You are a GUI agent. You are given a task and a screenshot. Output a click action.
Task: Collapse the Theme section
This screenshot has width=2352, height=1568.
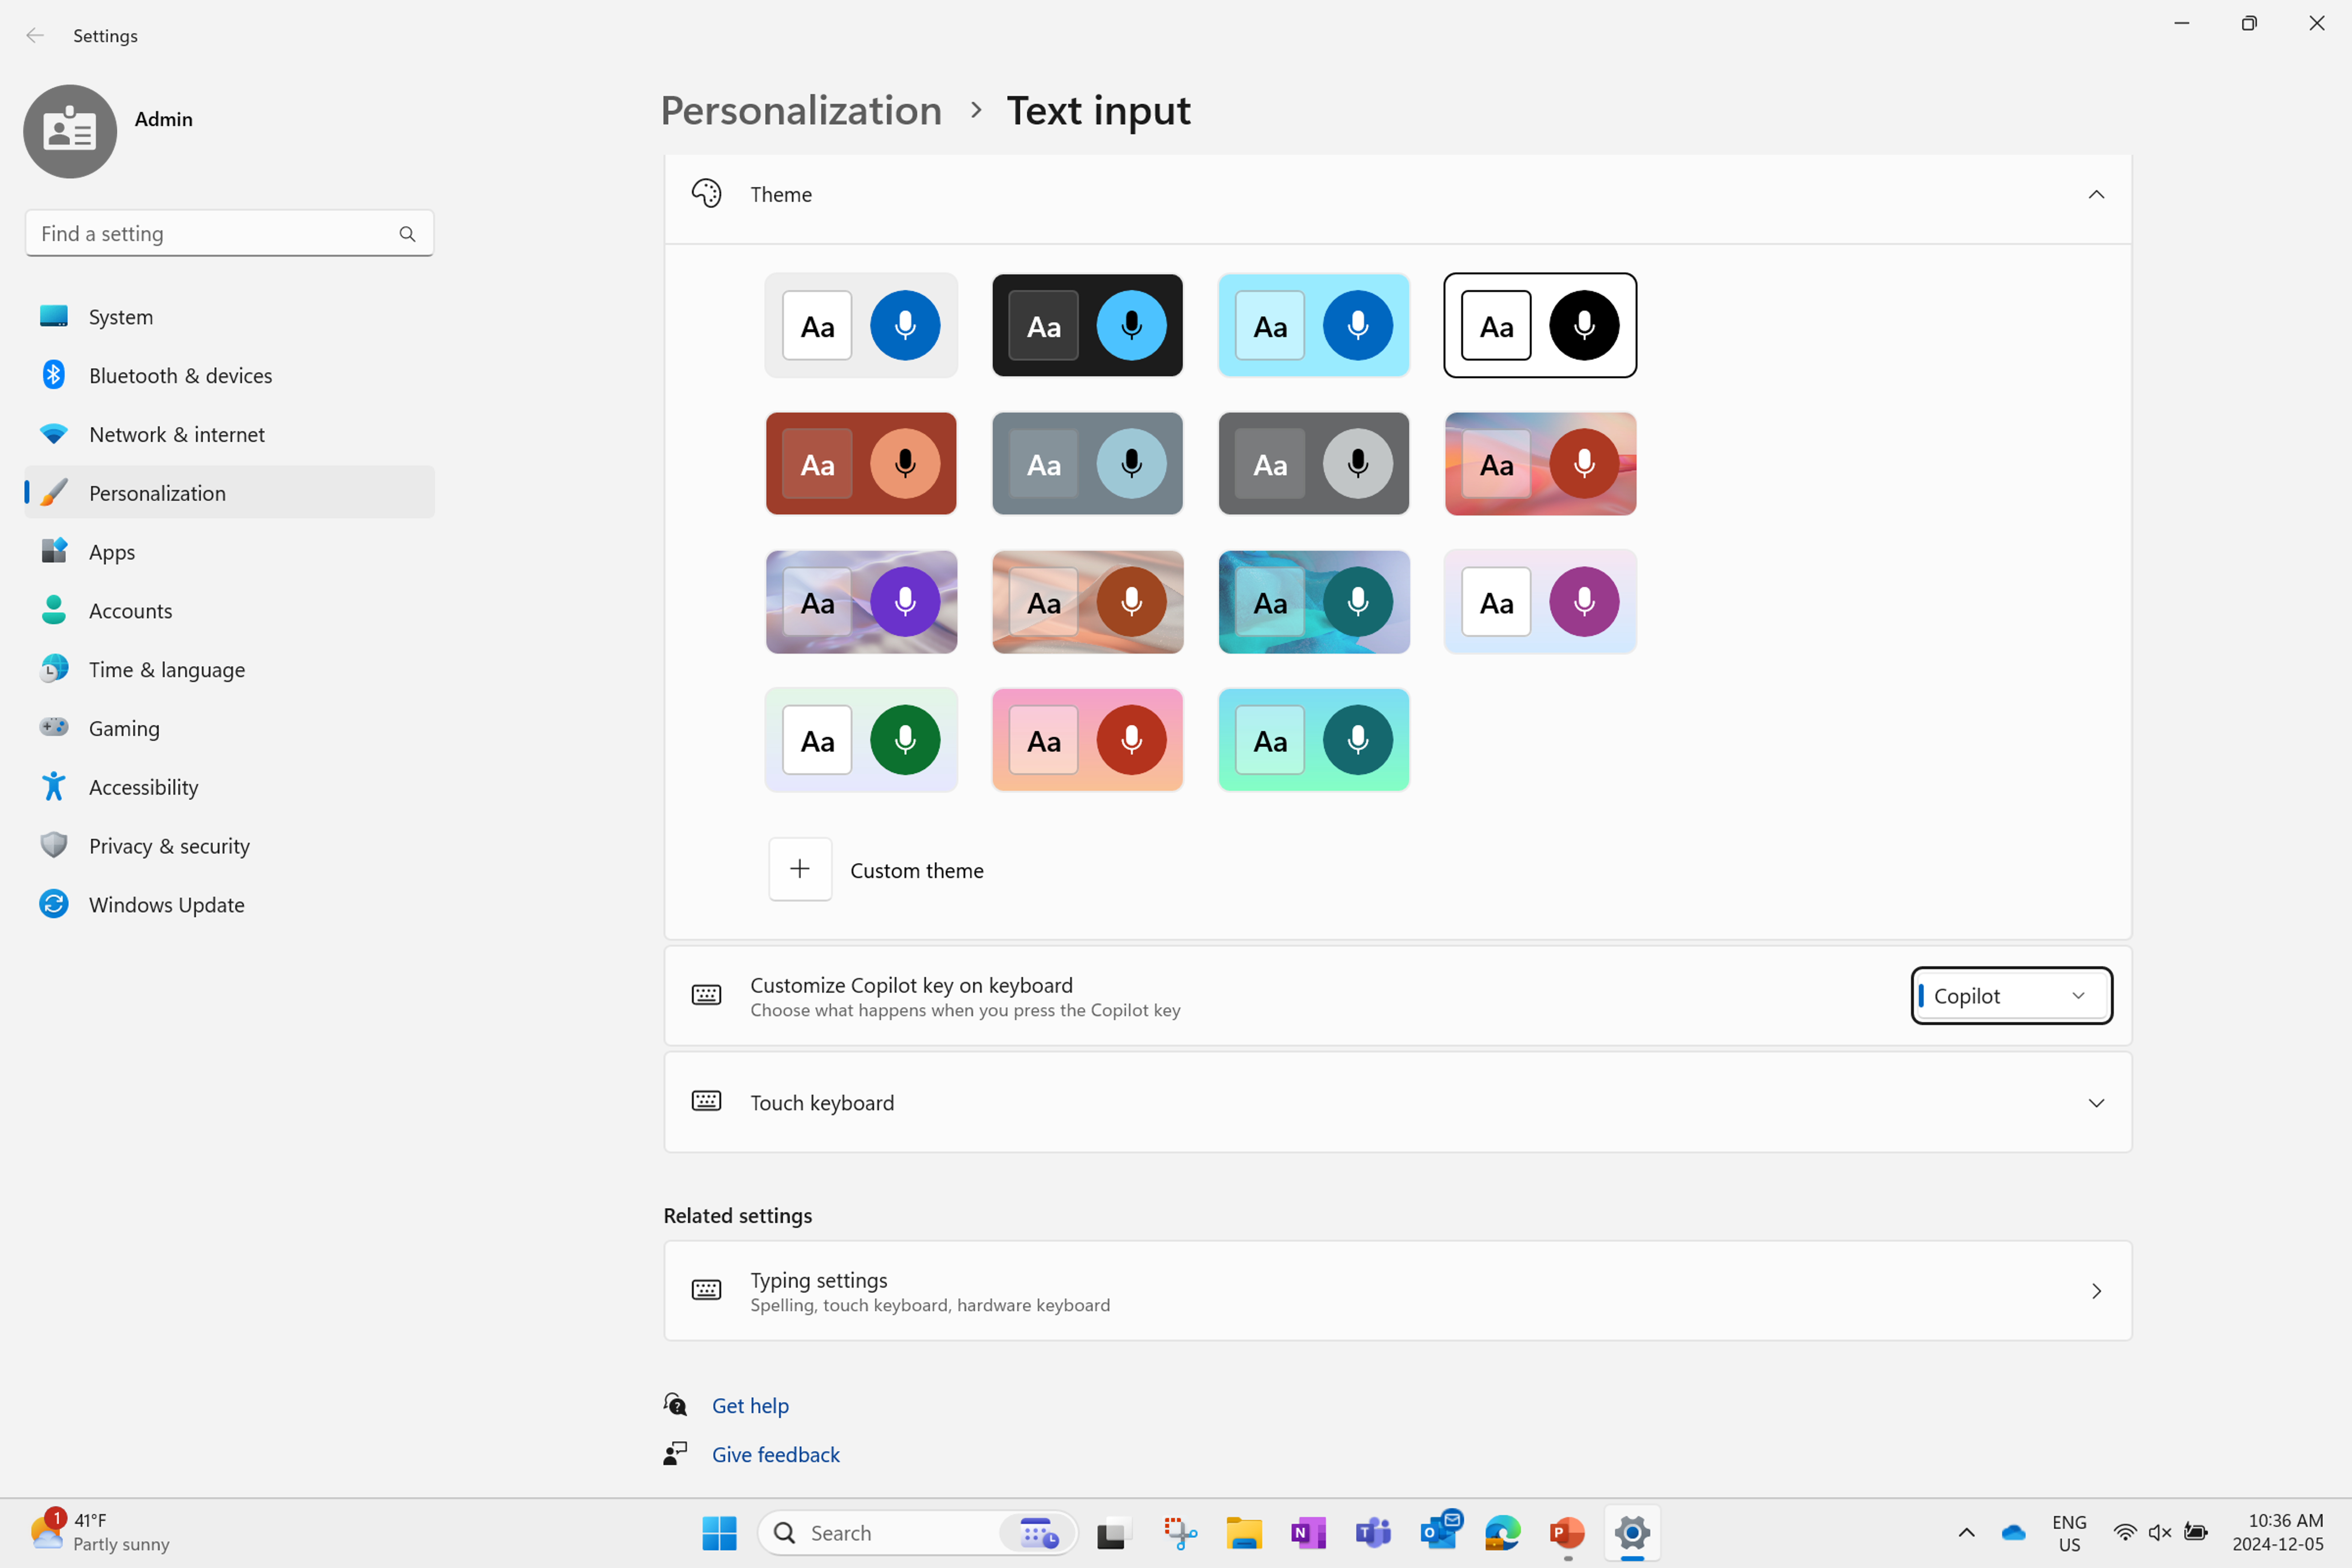(2096, 194)
